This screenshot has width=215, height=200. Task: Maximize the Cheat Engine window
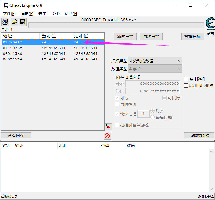[191, 5]
